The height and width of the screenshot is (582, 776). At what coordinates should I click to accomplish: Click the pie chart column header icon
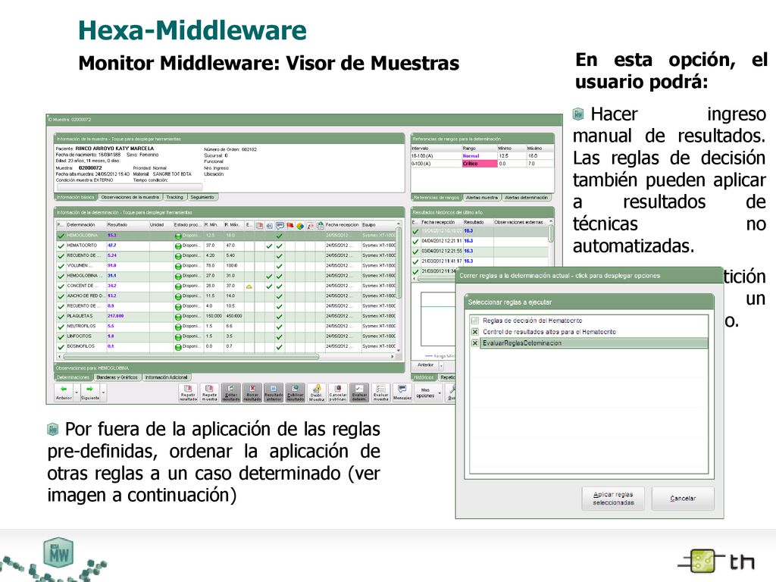click(x=300, y=226)
